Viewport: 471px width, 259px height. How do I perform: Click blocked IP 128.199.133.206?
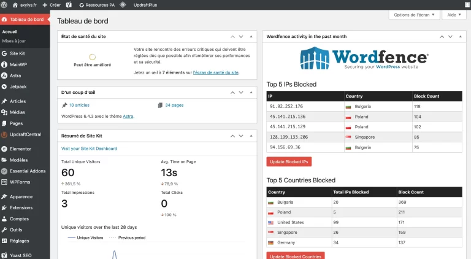tap(289, 137)
